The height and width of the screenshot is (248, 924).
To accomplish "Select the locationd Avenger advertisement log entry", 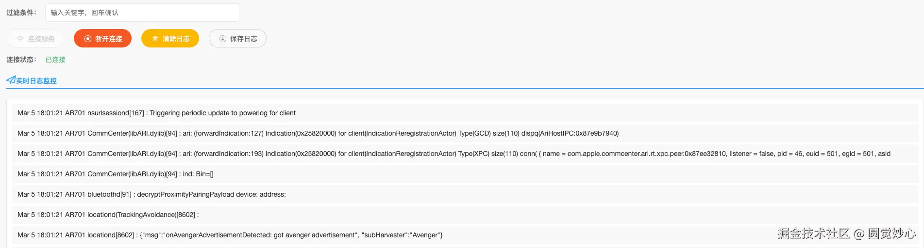I will pyautogui.click(x=230, y=235).
